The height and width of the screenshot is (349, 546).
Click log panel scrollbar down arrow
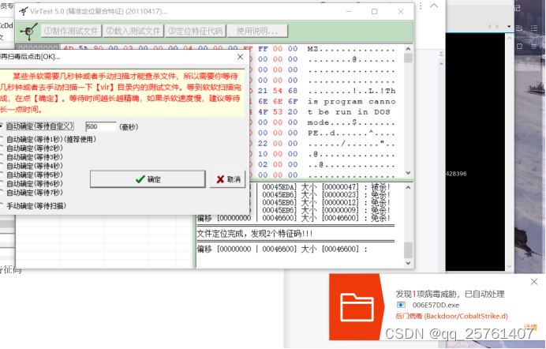(x=408, y=263)
